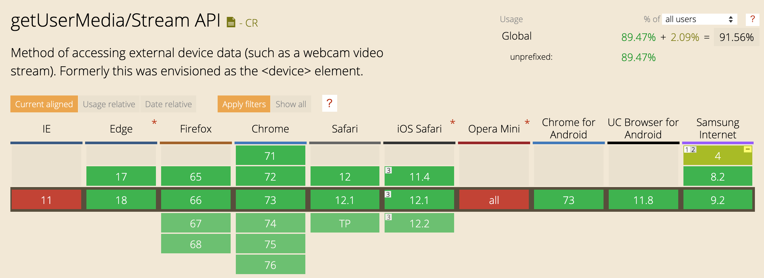Click the red question mark near usage dropdown
The height and width of the screenshot is (278, 764).
tap(752, 19)
